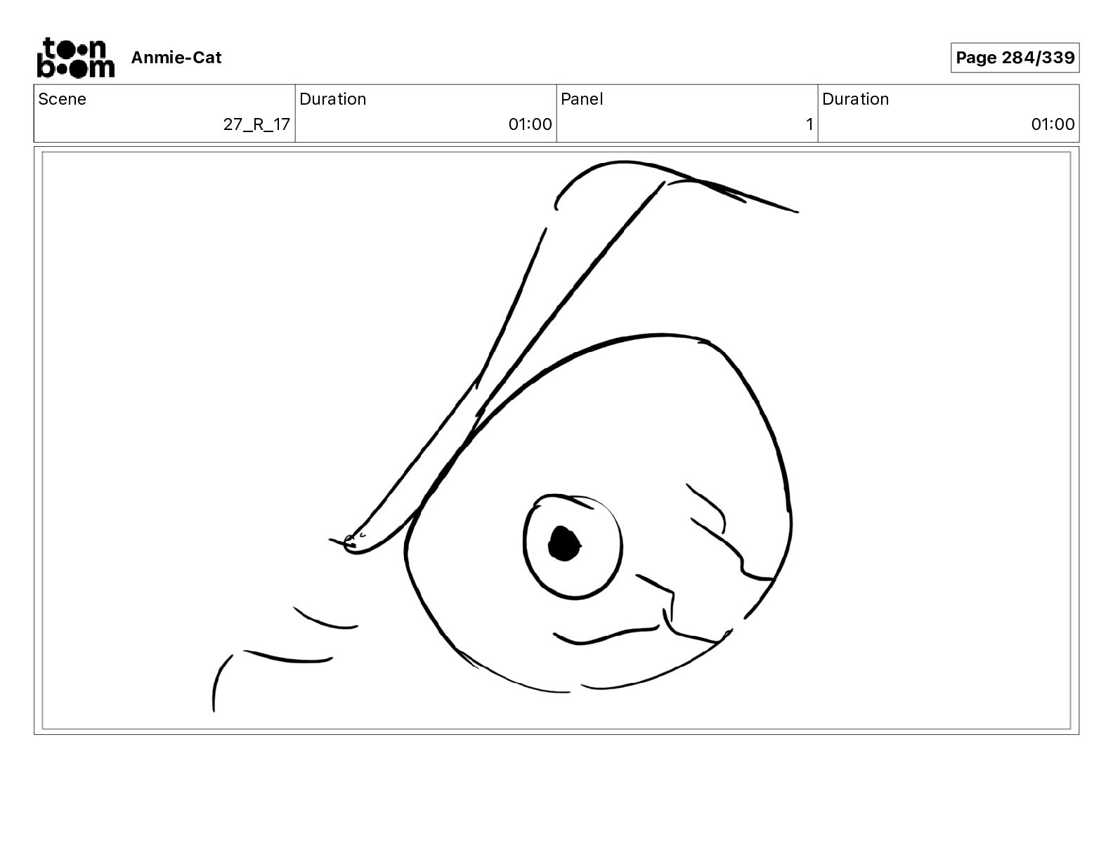Click the storyboard panel sketch thumbnail

coord(556,441)
